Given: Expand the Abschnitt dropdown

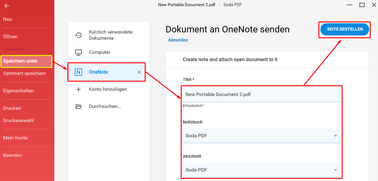Looking at the screenshot, I should (262, 170).
